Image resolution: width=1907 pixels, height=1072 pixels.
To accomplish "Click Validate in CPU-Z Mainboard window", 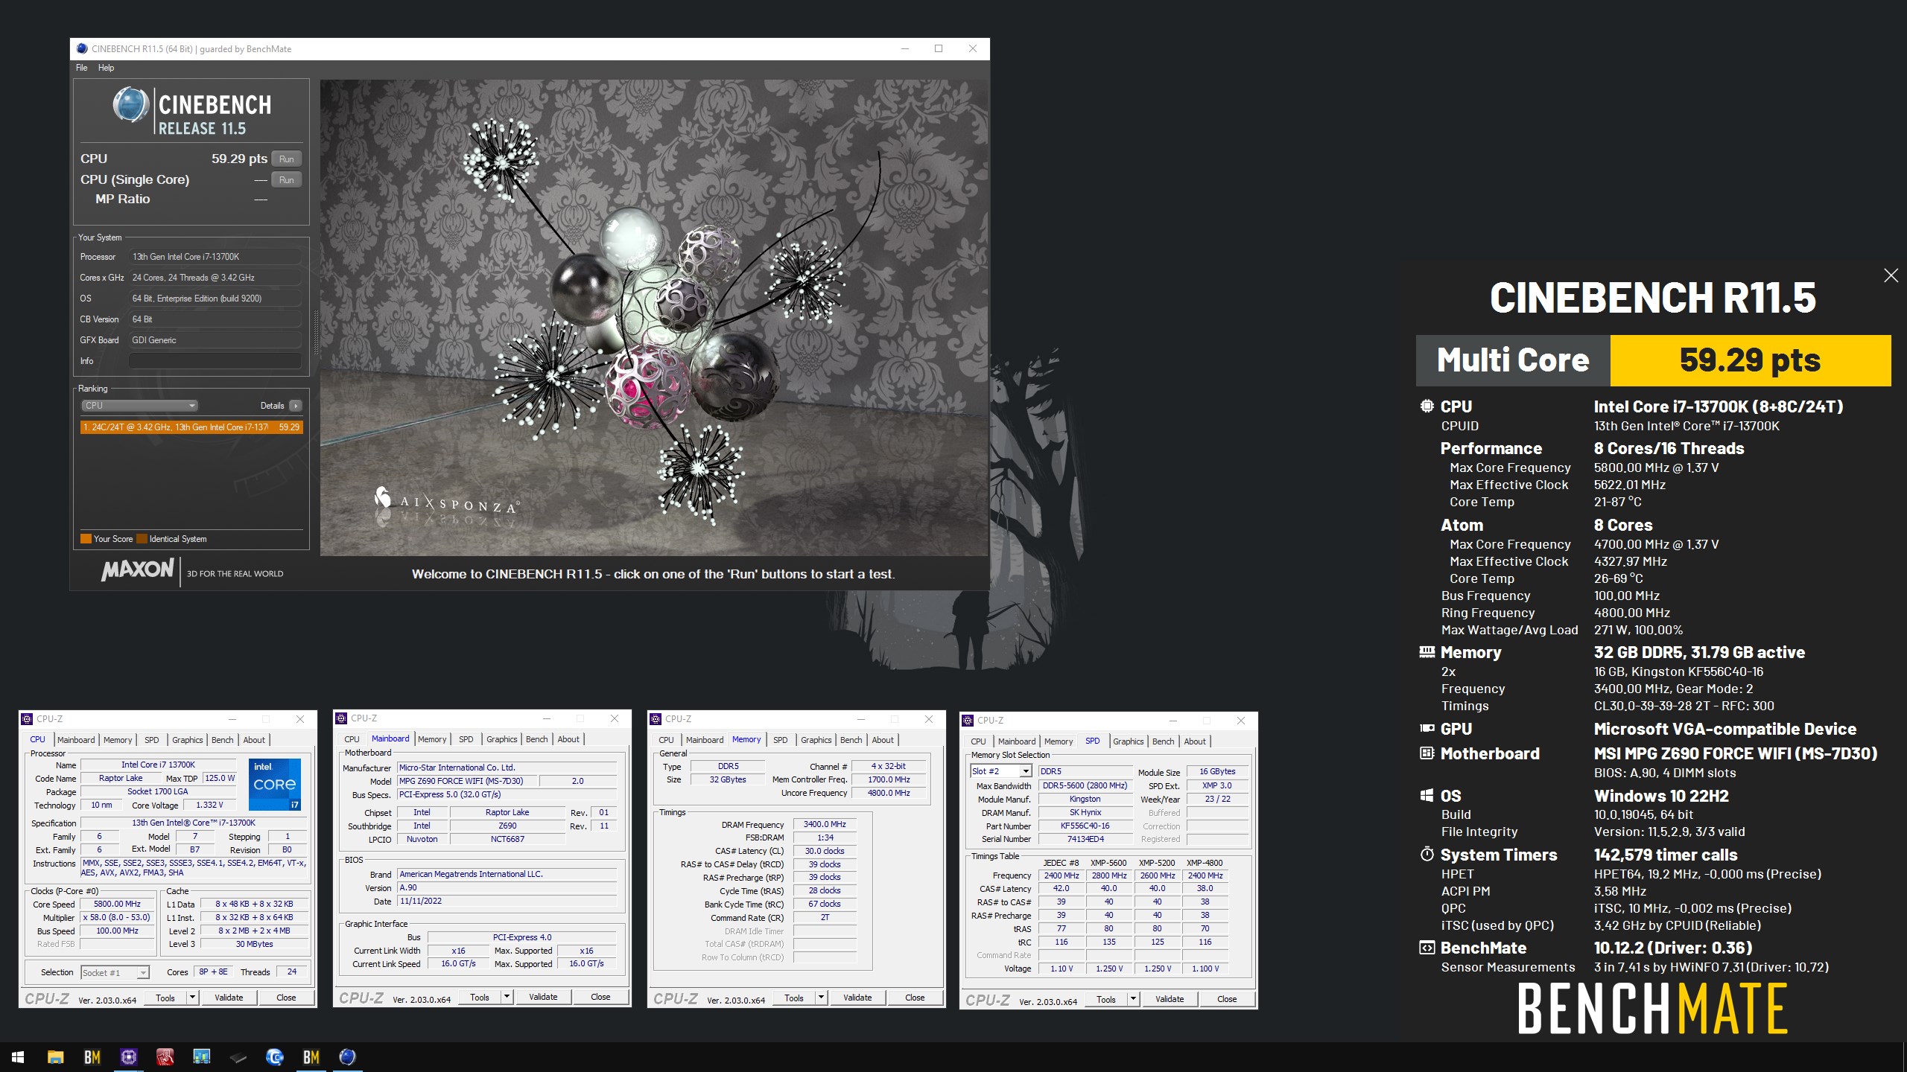I will click(x=543, y=997).
